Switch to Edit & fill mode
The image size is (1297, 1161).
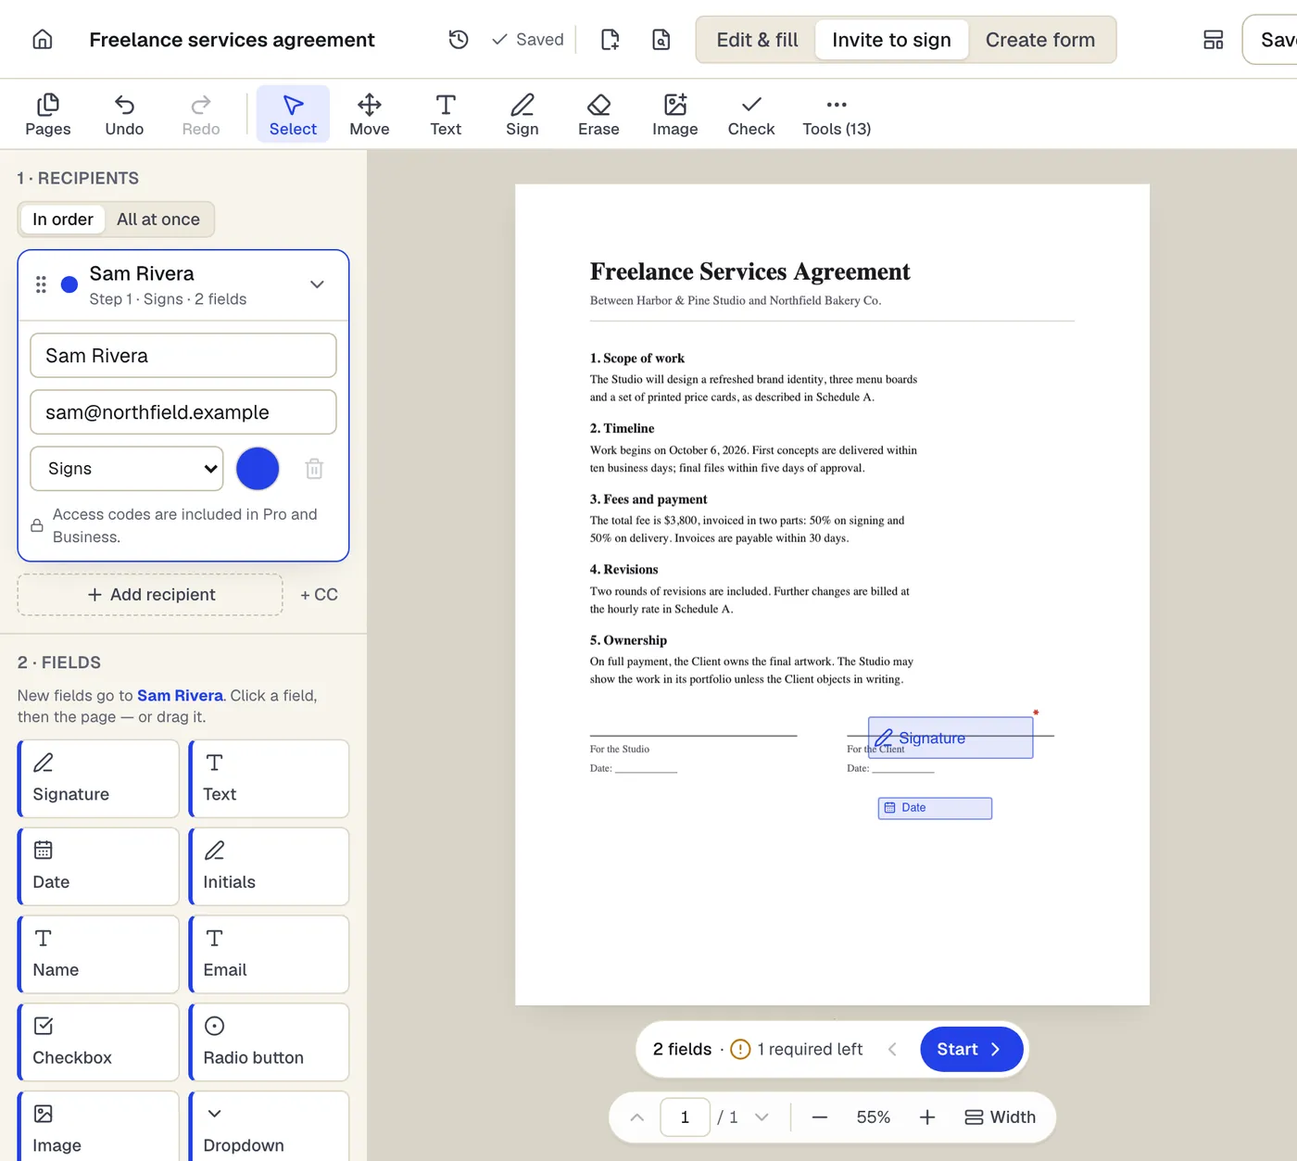757,40
